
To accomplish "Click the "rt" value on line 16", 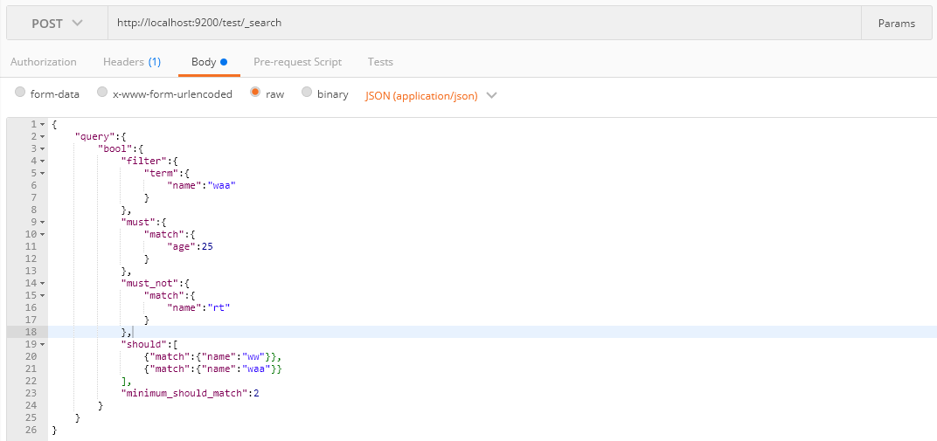I will (219, 307).
